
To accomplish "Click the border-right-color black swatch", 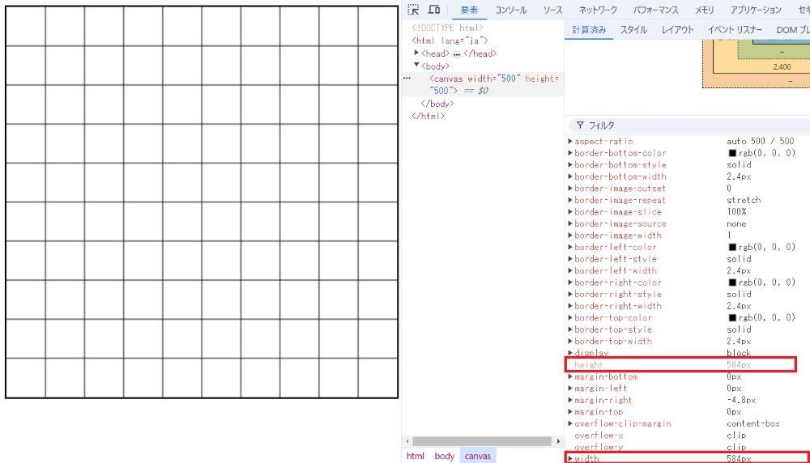I will click(732, 282).
